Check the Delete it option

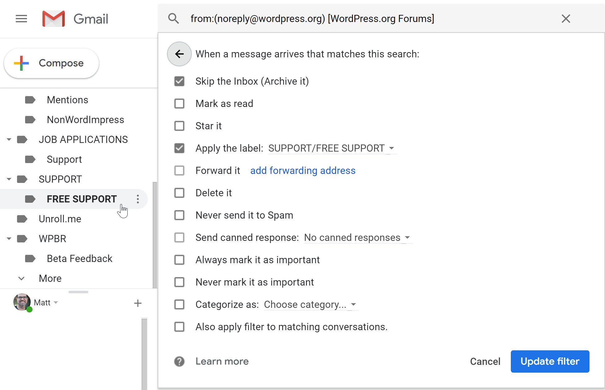click(x=179, y=193)
